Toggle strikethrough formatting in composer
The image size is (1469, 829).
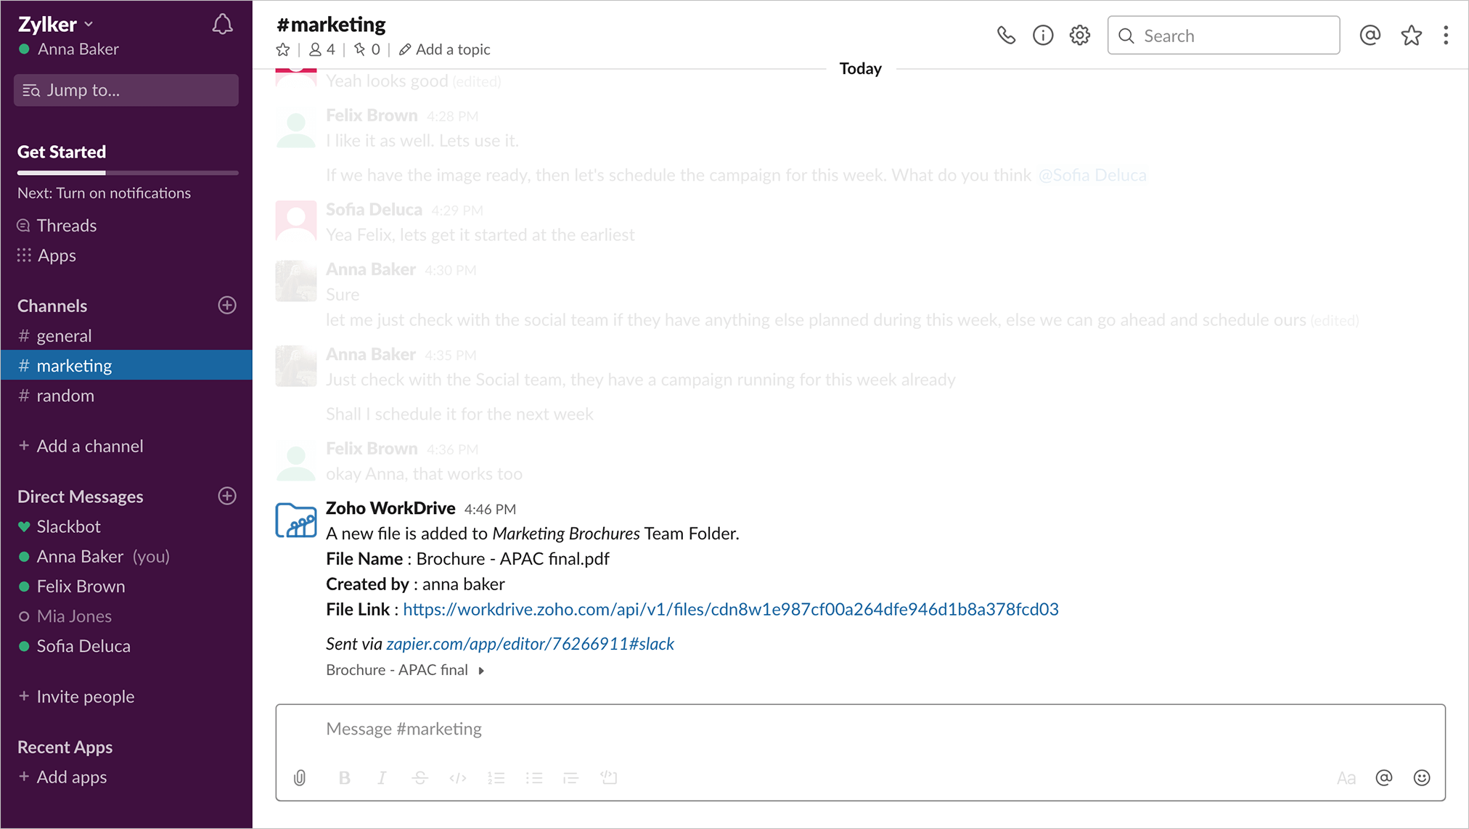coord(420,778)
